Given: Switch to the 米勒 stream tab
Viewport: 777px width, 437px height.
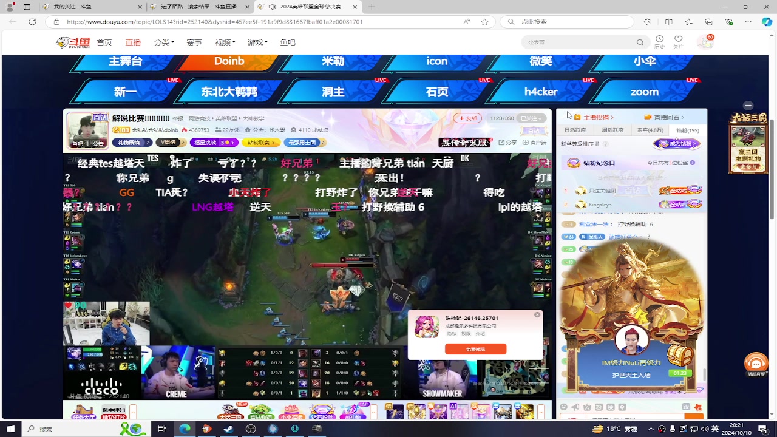Looking at the screenshot, I should (333, 61).
